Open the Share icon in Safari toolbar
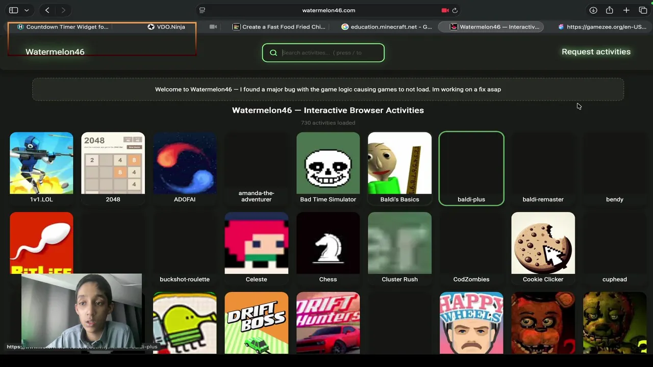This screenshot has width=653, height=367. tap(610, 10)
